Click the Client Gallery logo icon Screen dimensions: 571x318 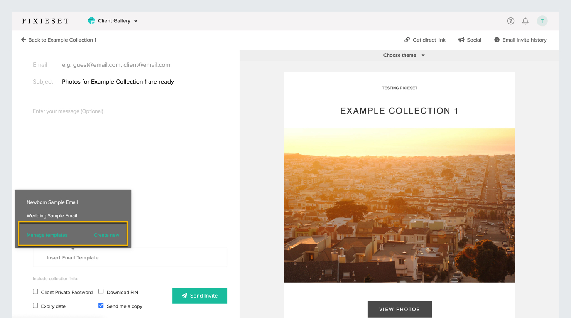click(91, 20)
